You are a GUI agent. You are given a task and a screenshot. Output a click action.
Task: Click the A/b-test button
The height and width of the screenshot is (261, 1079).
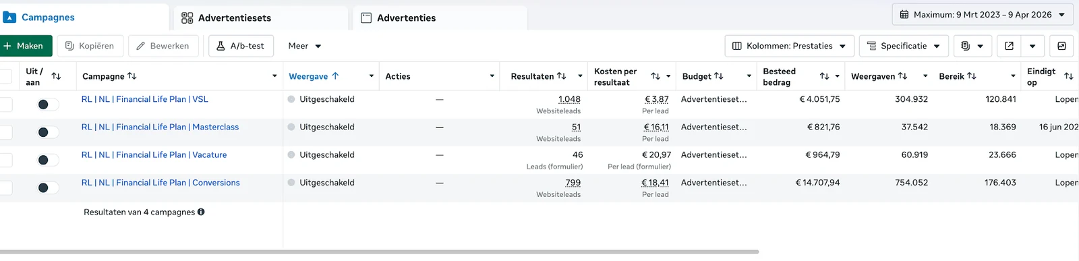point(241,46)
